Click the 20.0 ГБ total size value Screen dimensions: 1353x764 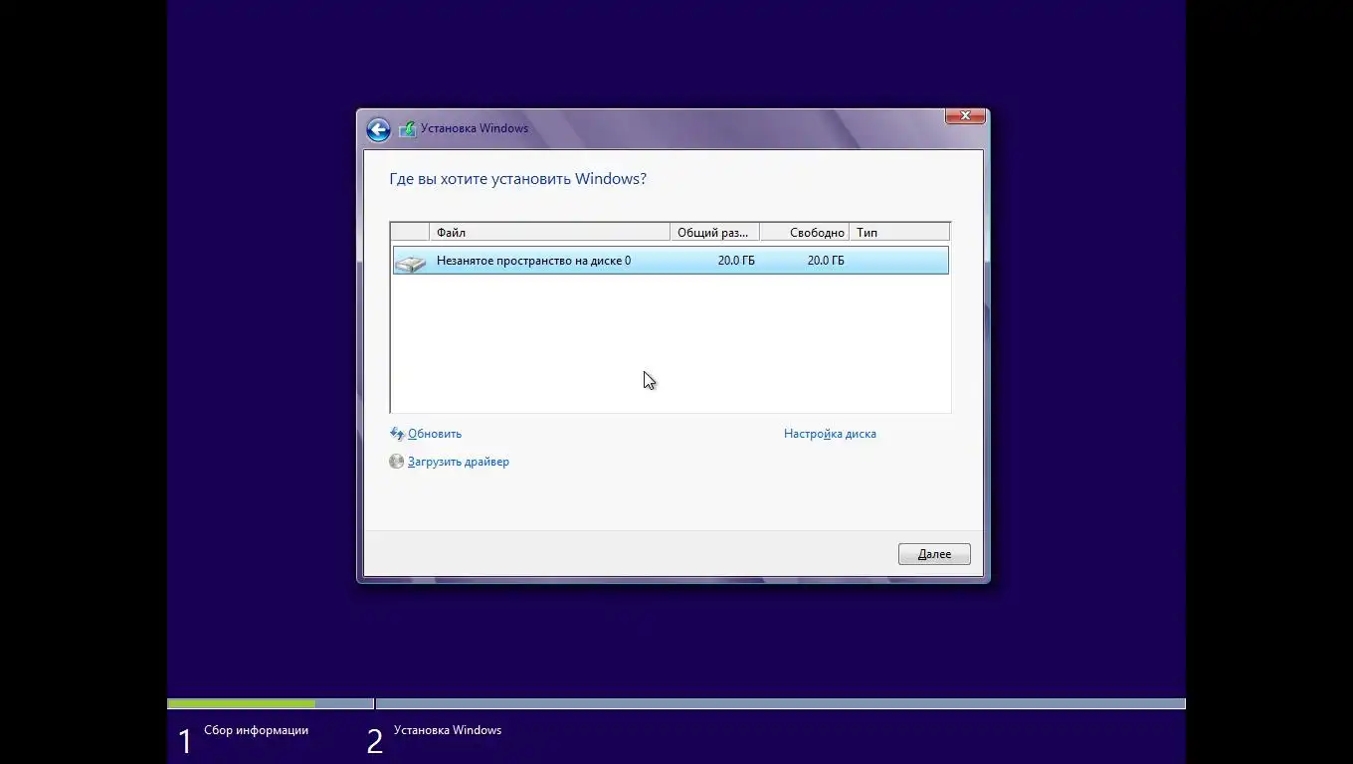(736, 261)
